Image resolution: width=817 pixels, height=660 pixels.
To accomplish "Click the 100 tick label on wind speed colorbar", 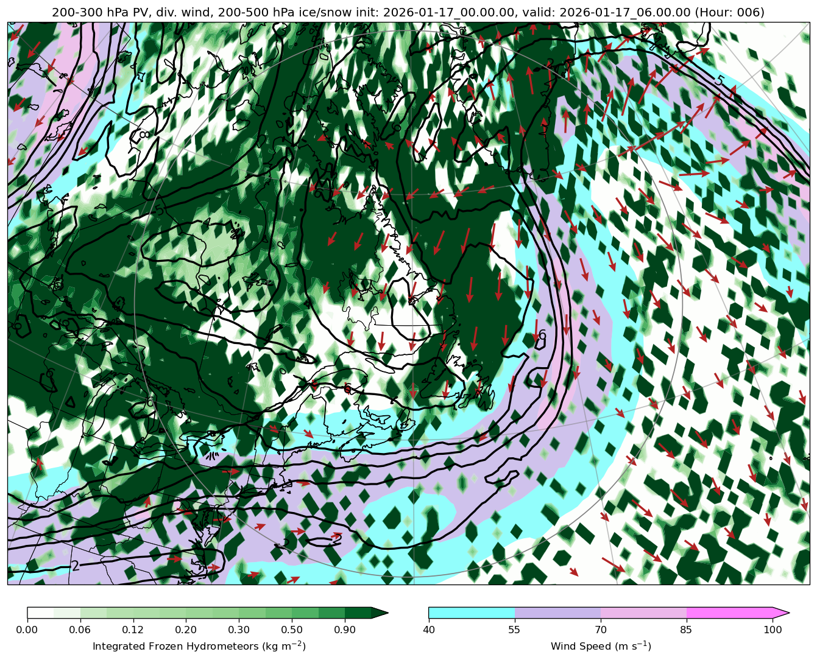I will (x=773, y=630).
